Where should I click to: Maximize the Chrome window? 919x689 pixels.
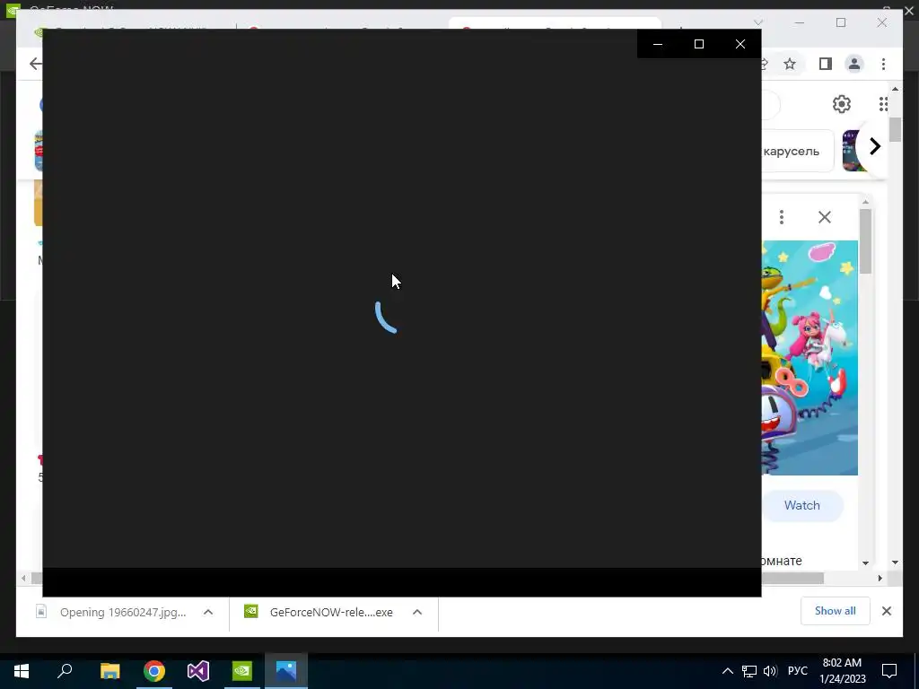841,22
